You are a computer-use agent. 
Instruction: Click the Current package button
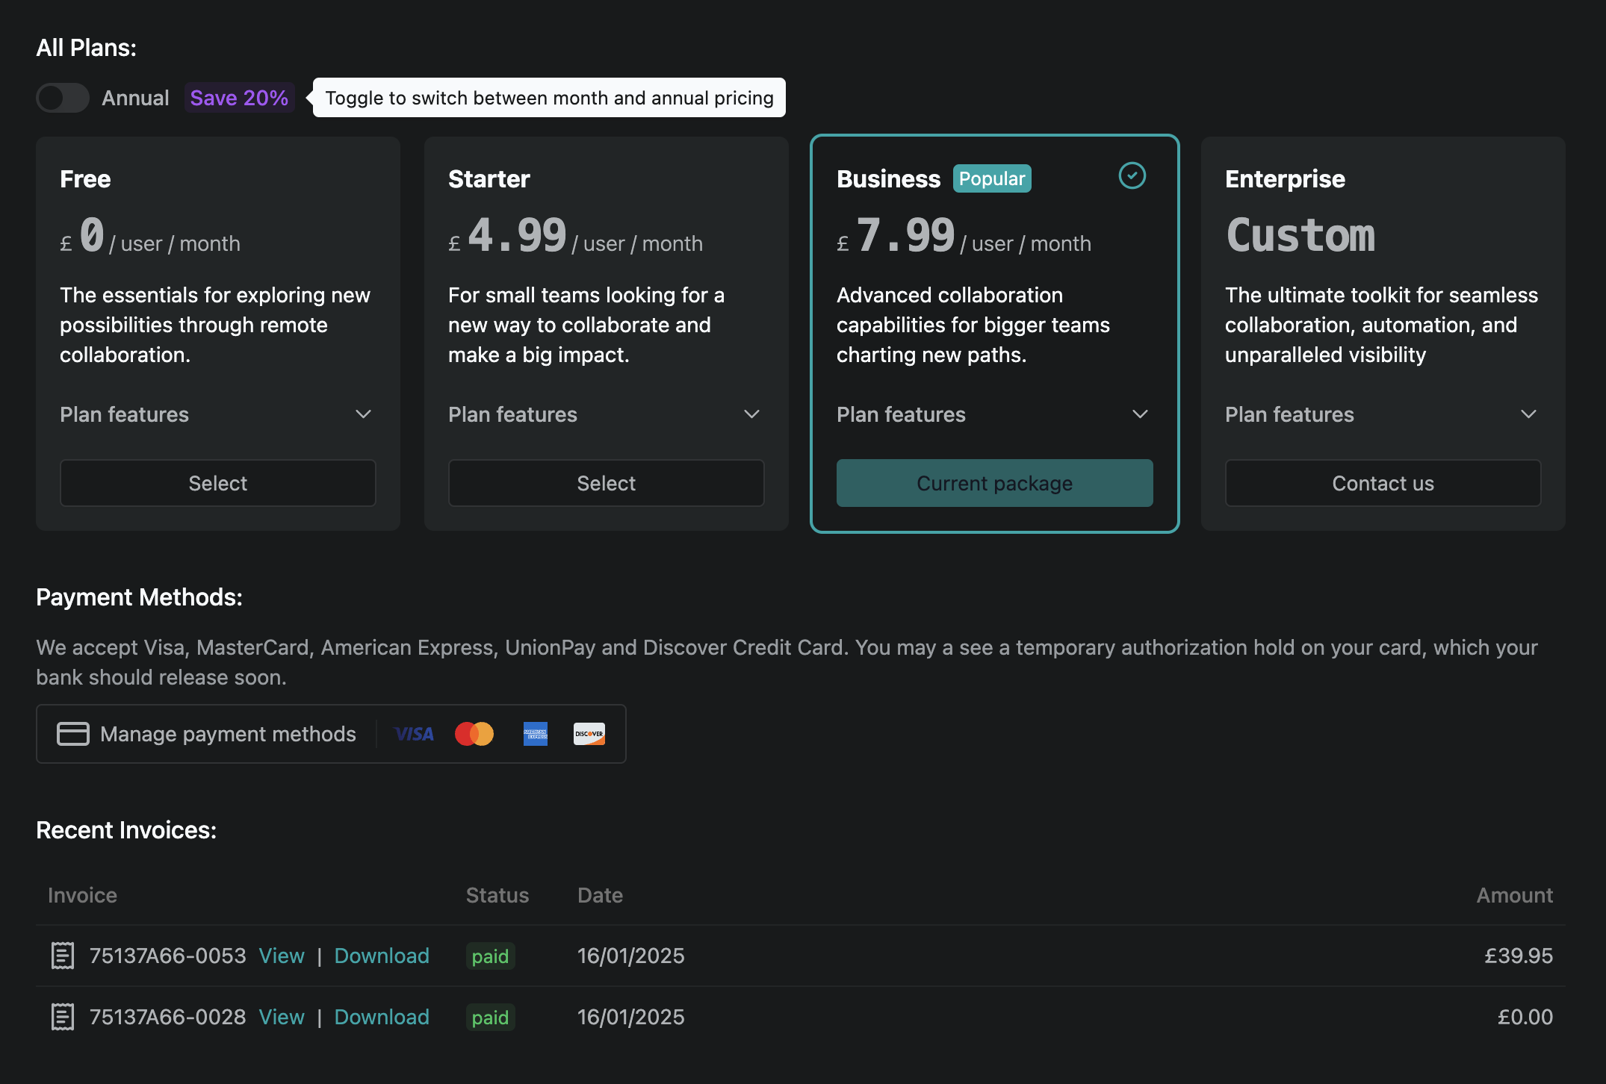click(x=994, y=483)
